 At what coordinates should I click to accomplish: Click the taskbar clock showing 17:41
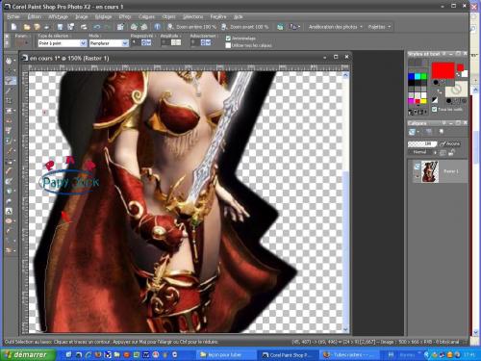[x=469, y=354]
